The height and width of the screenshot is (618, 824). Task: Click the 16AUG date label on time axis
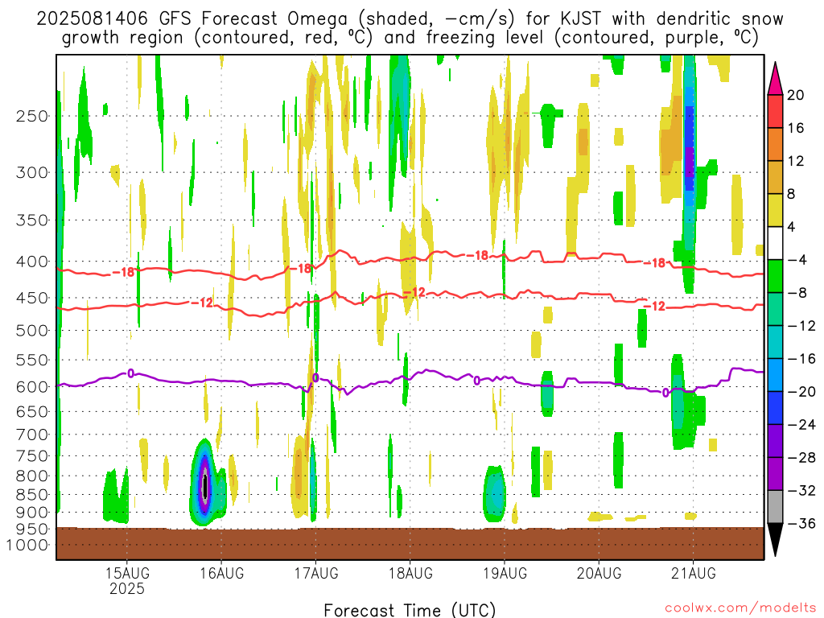click(x=222, y=573)
